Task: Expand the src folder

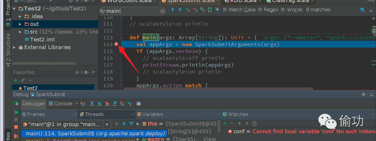Action: (20, 32)
